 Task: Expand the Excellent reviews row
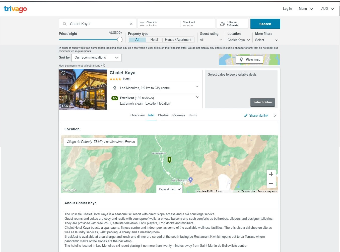(197, 97)
